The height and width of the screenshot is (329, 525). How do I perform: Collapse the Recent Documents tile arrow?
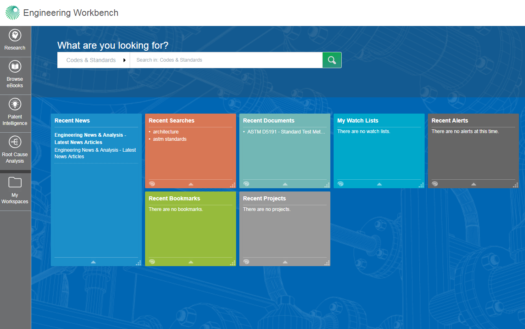click(285, 184)
